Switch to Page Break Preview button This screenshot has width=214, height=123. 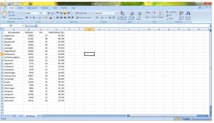[x=182, y=119]
